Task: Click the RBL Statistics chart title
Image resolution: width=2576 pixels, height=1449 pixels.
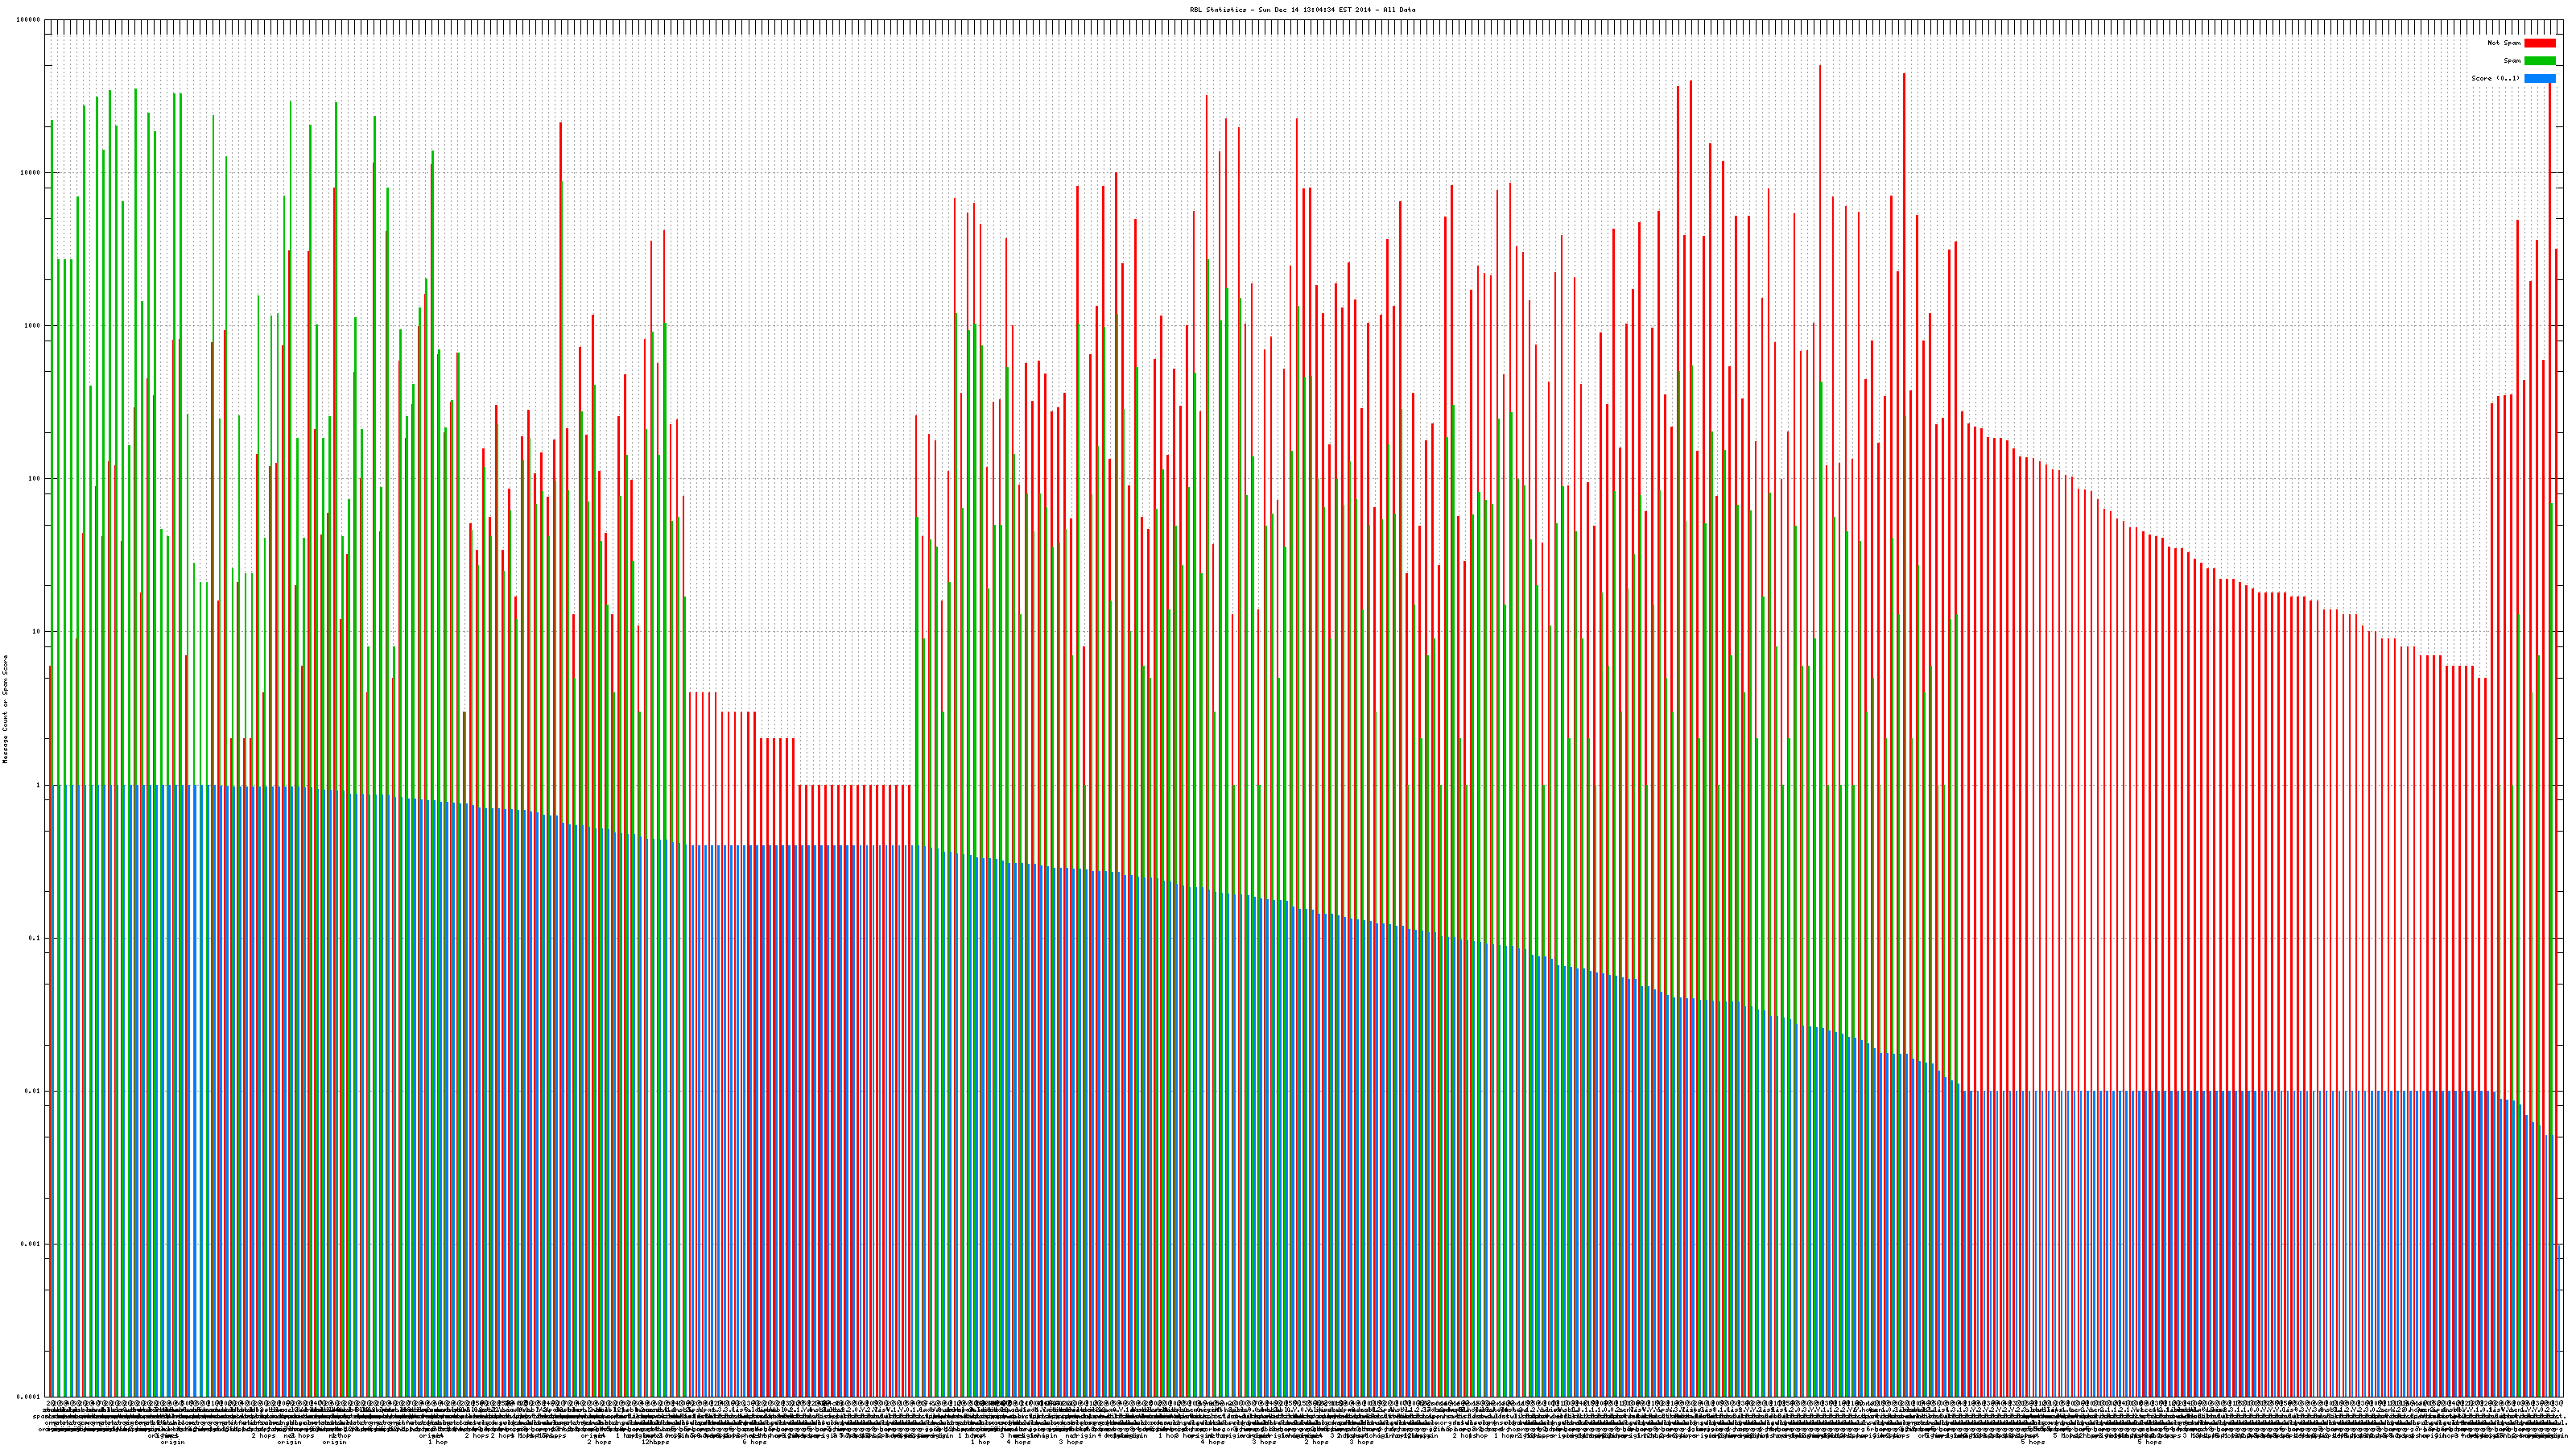Action: click(x=1302, y=10)
